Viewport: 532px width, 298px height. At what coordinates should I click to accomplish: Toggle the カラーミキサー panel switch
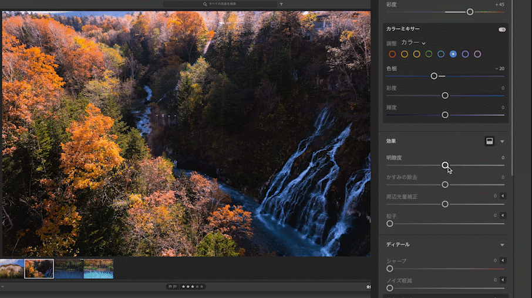502,29
